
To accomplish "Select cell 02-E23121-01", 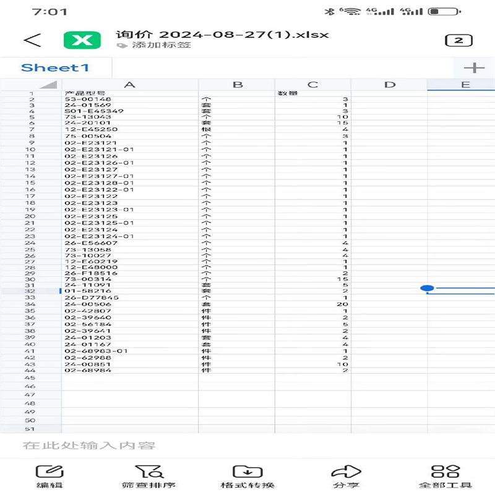I will click(130, 149).
